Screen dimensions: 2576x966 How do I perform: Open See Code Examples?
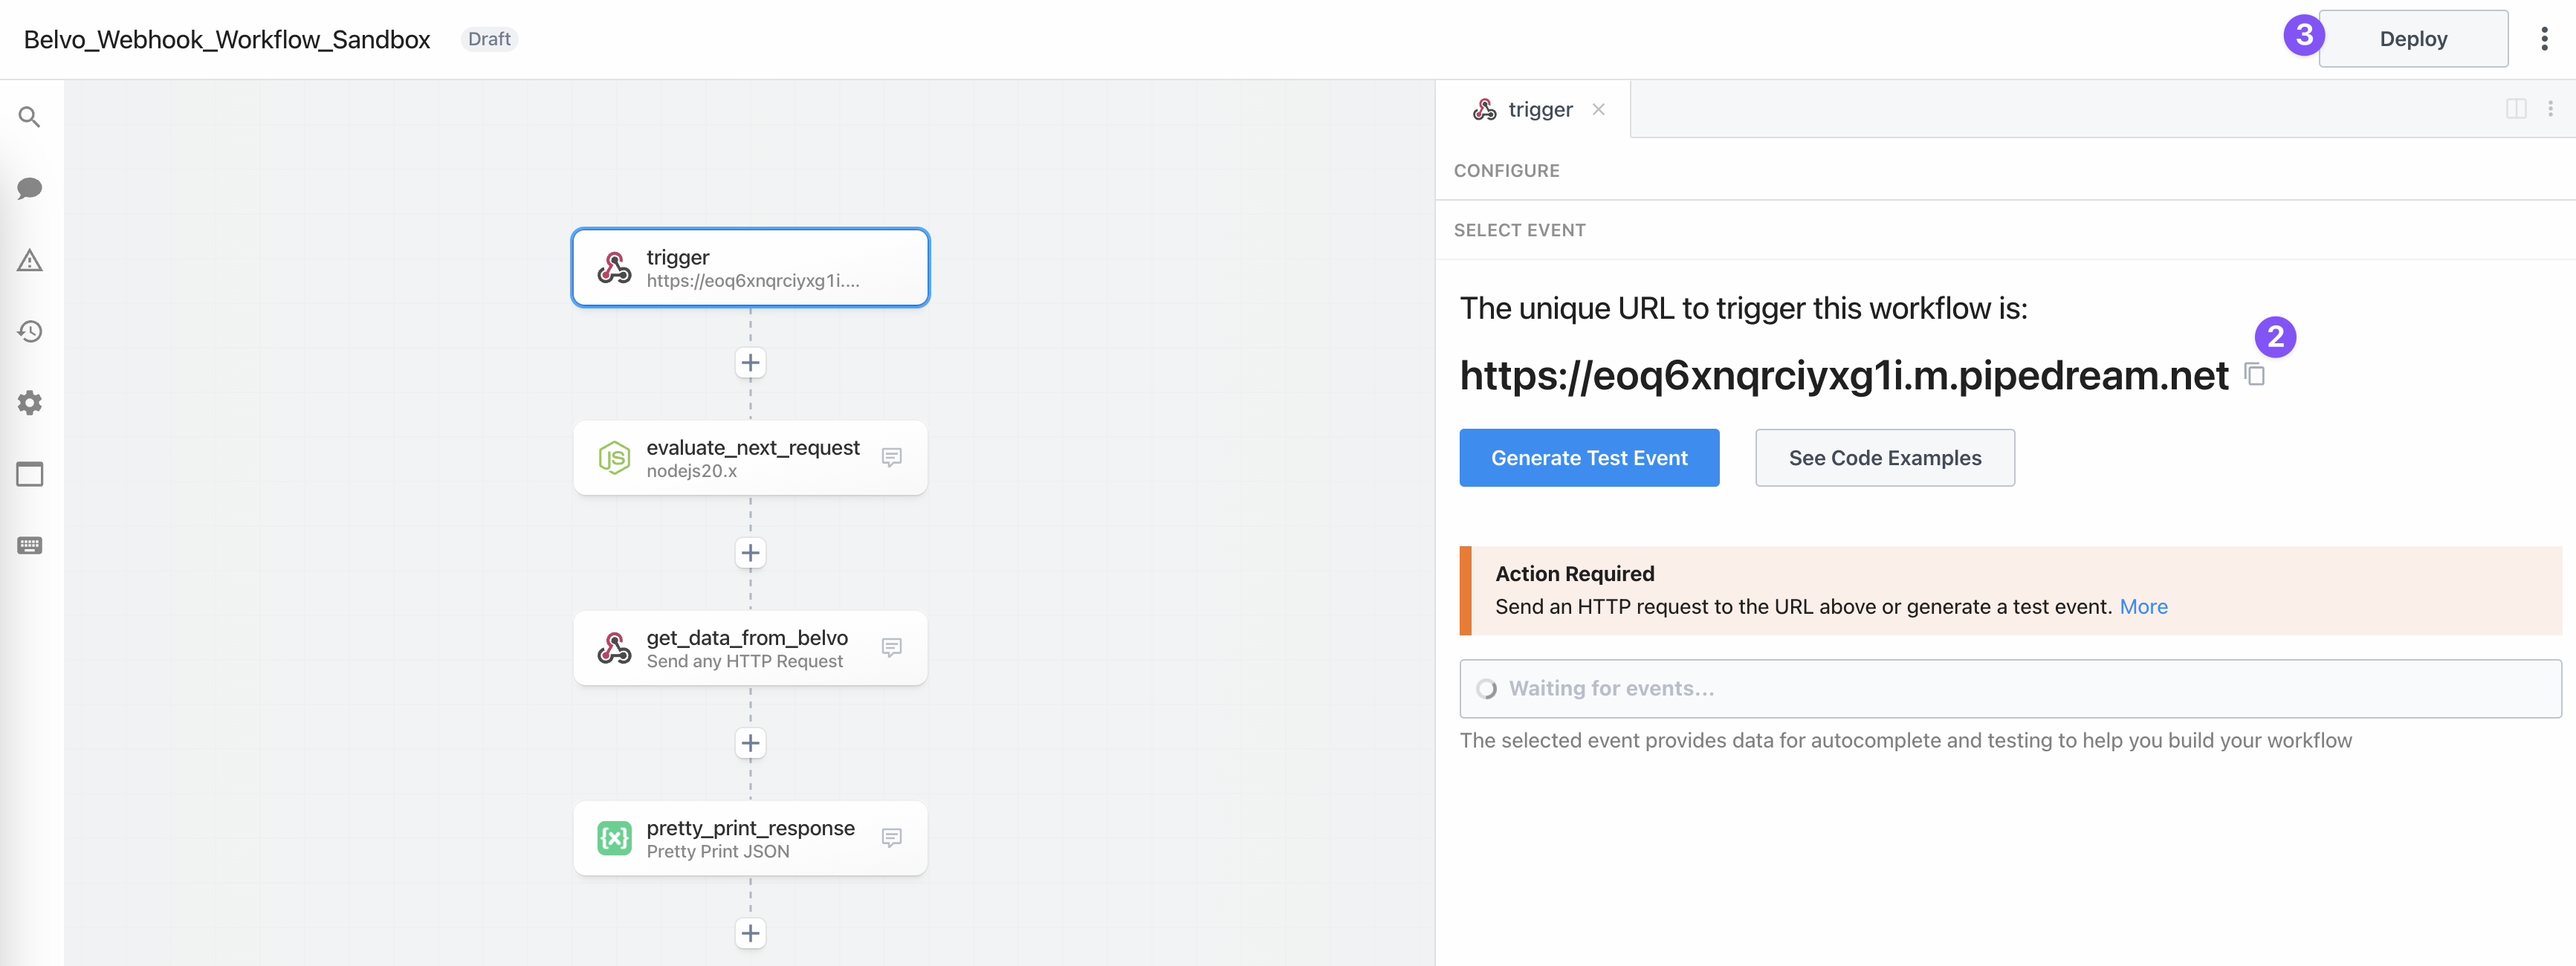[1884, 458]
